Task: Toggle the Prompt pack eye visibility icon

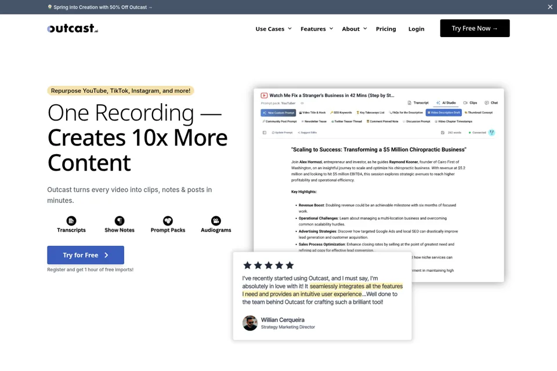Action: [x=302, y=103]
